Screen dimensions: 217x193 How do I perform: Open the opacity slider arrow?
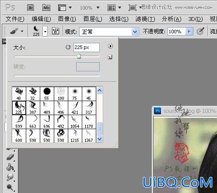click(189, 31)
